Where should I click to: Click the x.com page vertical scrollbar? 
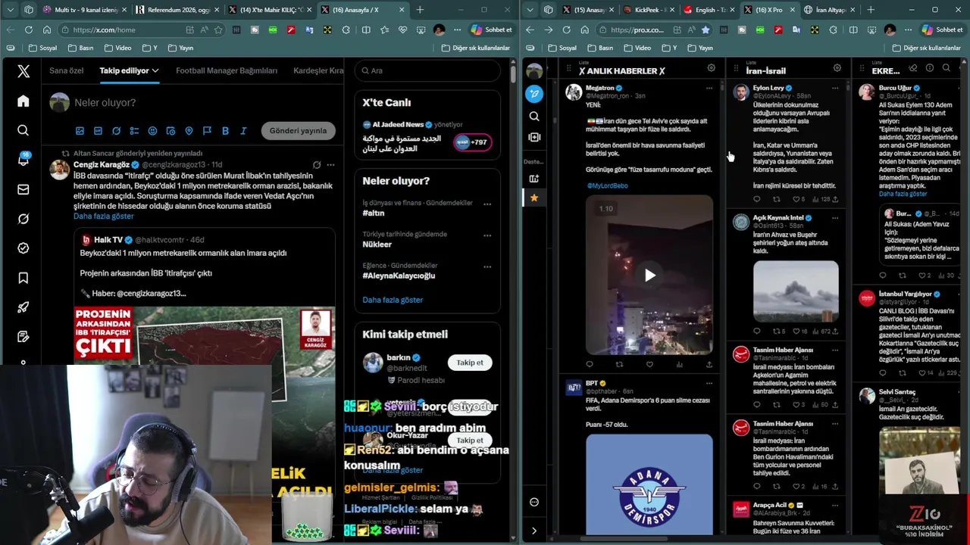click(513, 74)
